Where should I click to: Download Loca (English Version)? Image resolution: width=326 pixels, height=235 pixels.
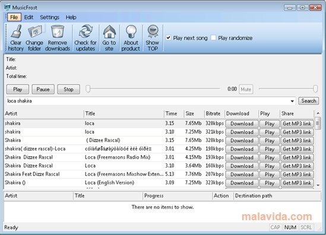pyautogui.click(x=242, y=183)
